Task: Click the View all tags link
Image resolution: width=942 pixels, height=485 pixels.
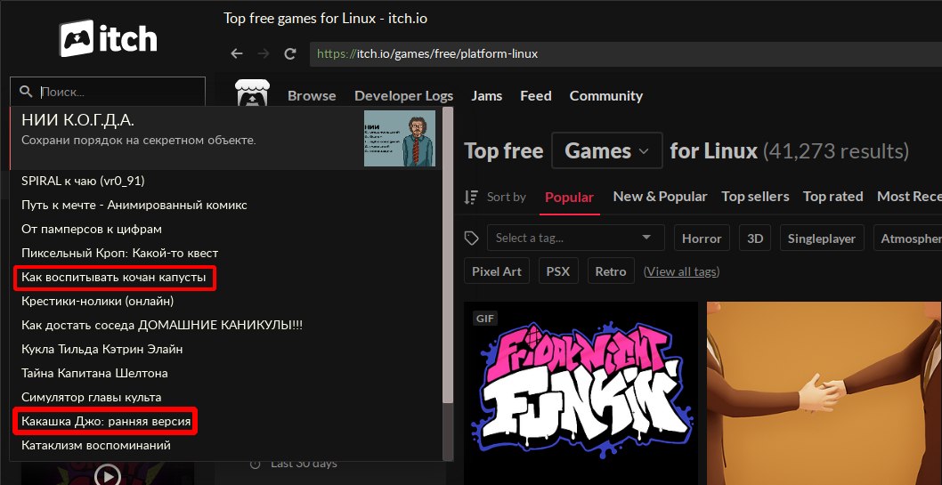Action: coord(681,271)
